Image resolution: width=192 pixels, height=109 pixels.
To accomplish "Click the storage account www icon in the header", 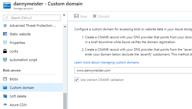I will pyautogui.click(x=7, y=5).
